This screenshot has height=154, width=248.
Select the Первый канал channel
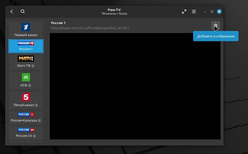tap(26, 30)
